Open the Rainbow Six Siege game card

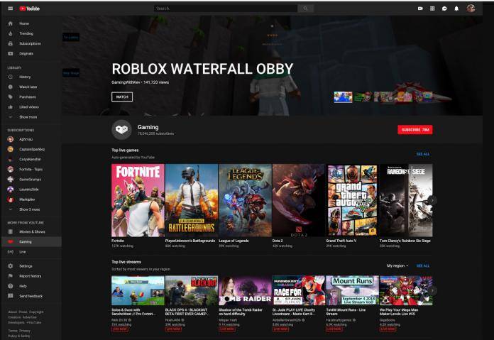coord(406,200)
